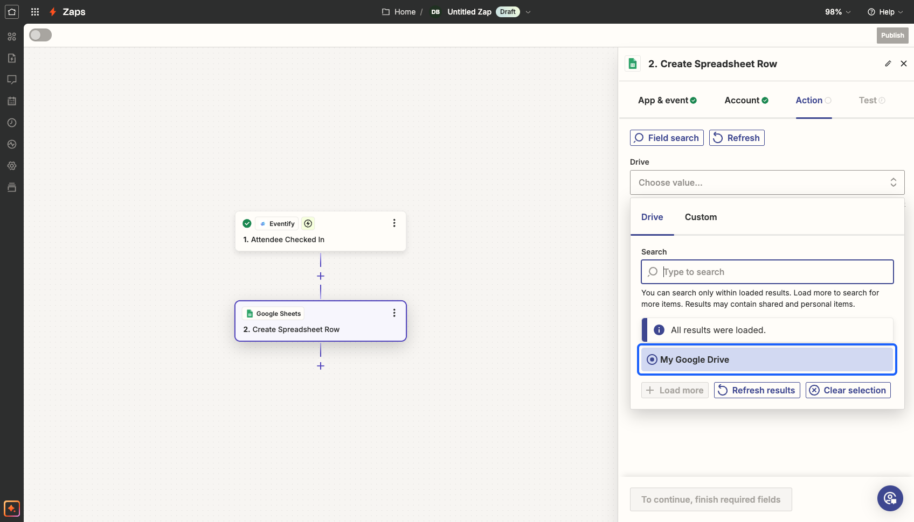Viewport: 914px width, 522px height.
Task: Open the sidebar versions stack icon
Action: 12,187
